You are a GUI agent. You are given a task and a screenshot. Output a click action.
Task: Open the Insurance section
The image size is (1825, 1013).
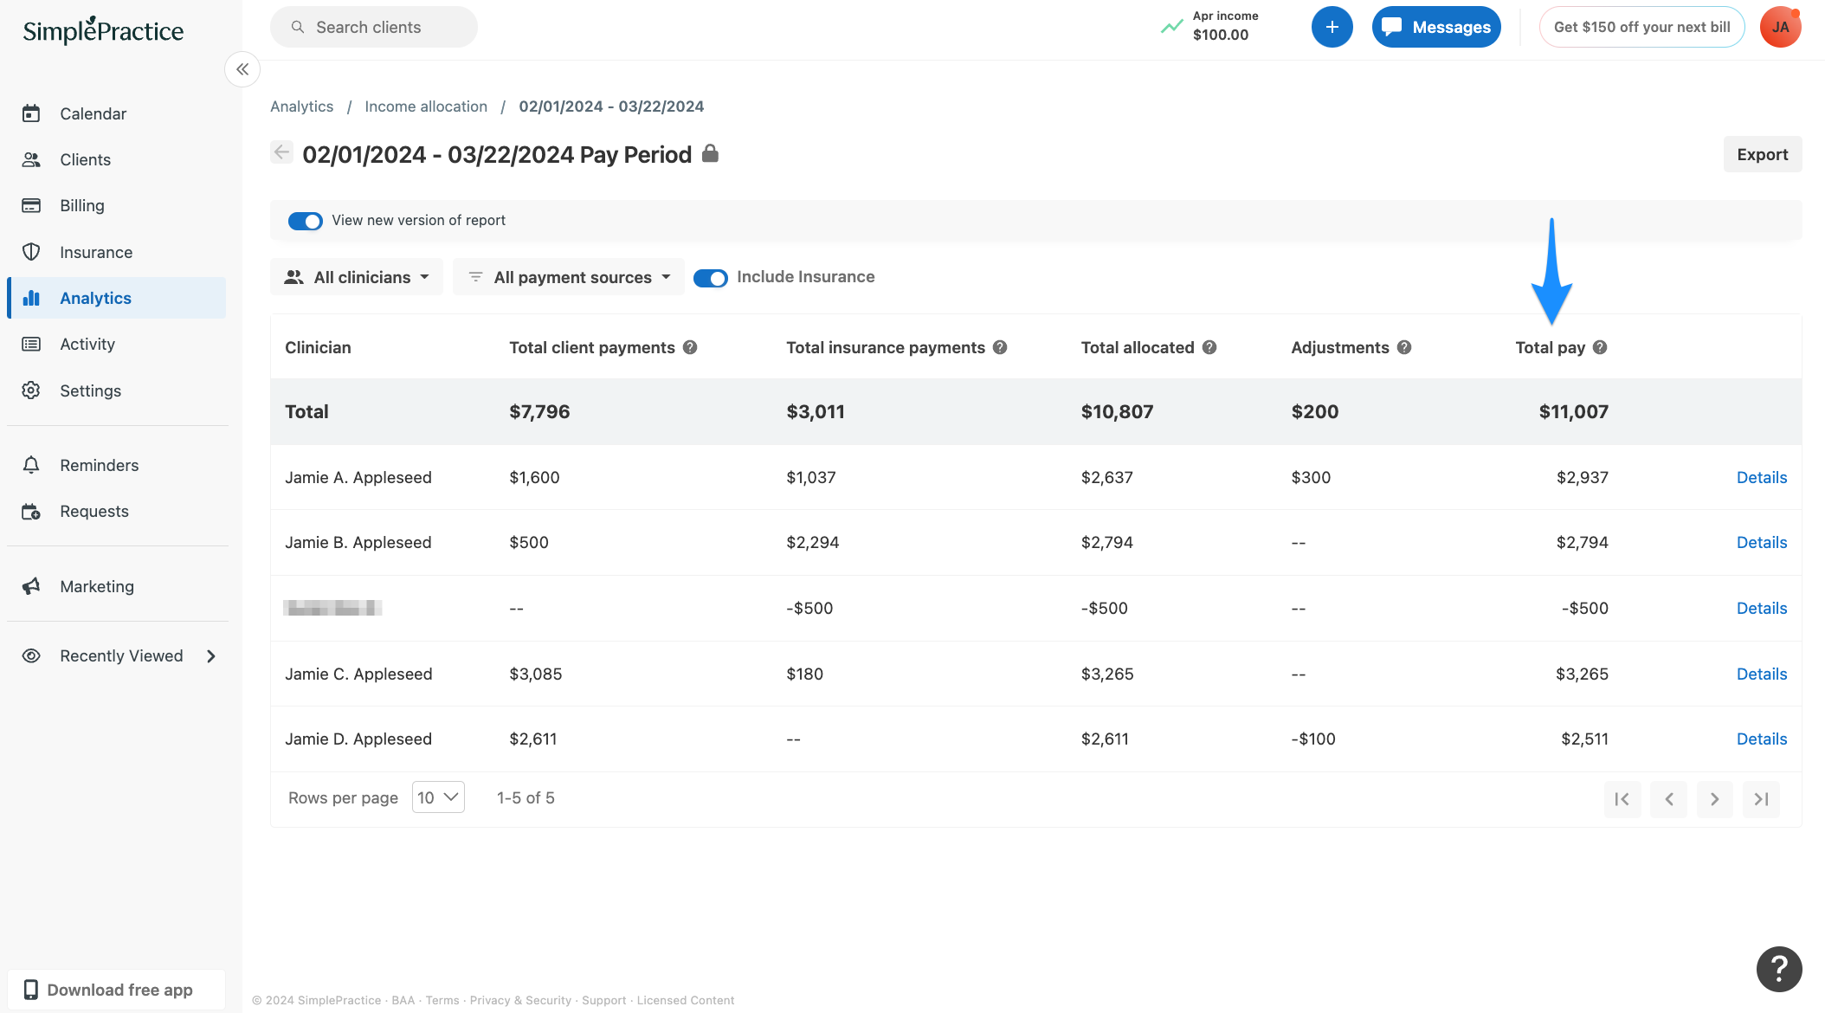96,252
